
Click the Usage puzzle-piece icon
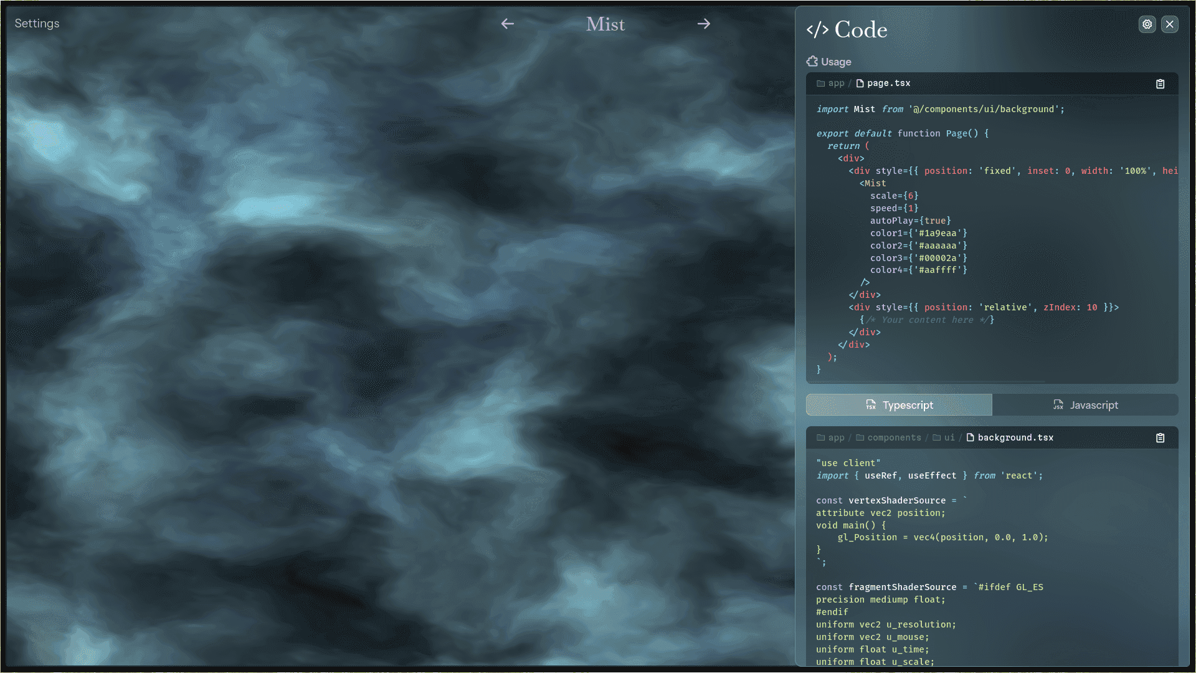[x=812, y=61]
